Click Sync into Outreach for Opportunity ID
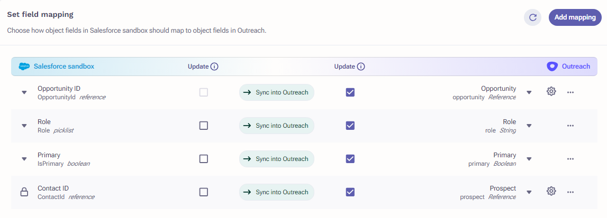Screen dimensions: 607x218 [276, 92]
